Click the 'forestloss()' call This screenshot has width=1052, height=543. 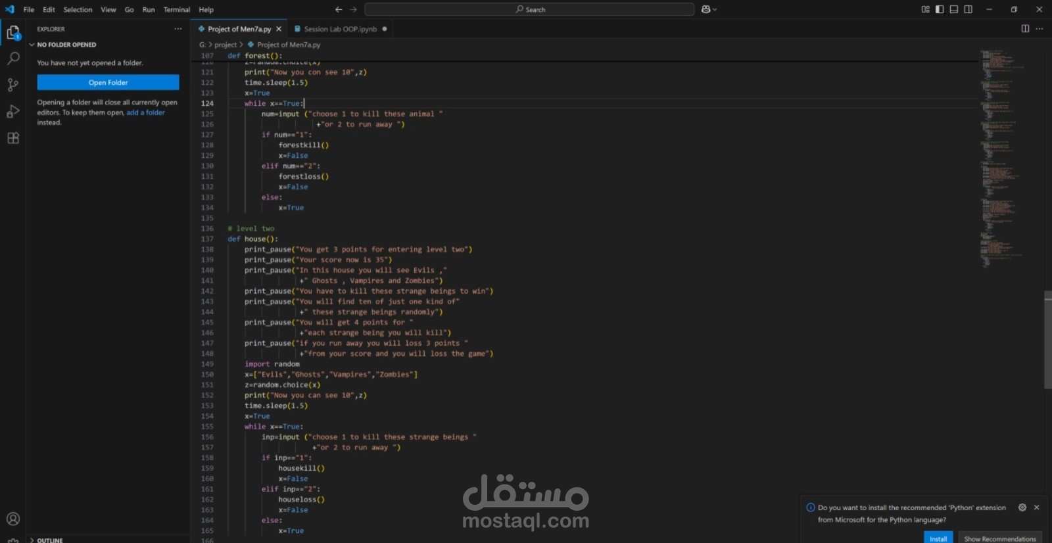click(x=303, y=176)
